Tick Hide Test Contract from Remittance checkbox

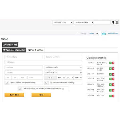point(20,89)
